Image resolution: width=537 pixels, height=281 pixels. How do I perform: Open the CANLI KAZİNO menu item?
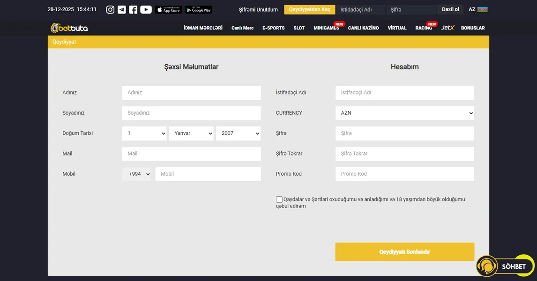pos(363,28)
